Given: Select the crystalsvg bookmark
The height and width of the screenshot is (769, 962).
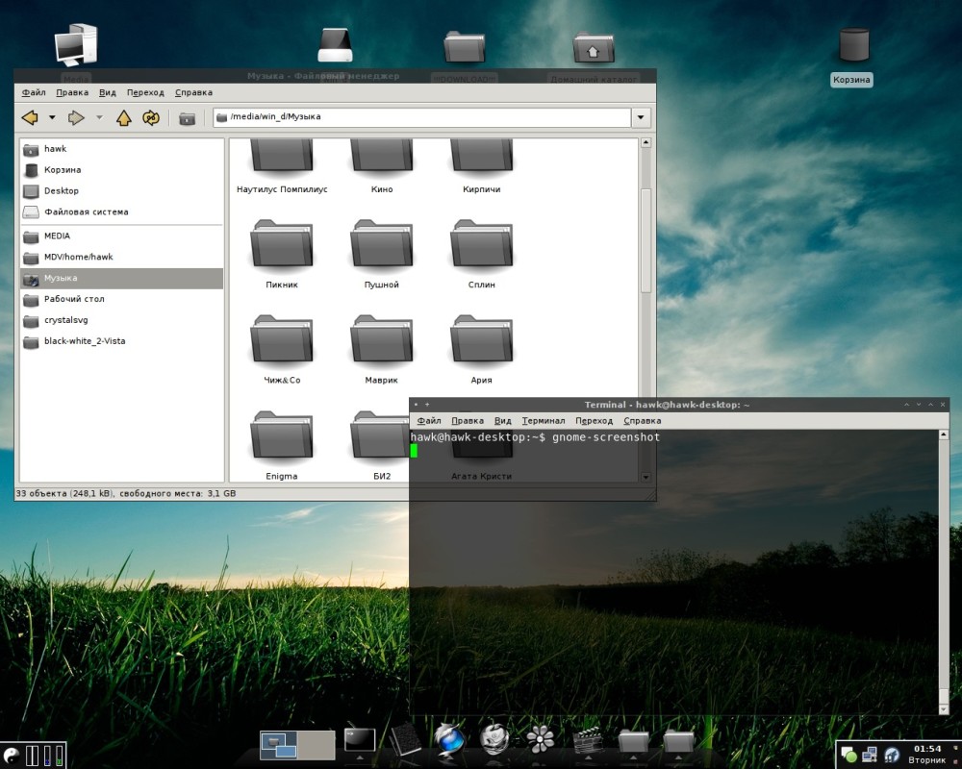Looking at the screenshot, I should (x=121, y=320).
